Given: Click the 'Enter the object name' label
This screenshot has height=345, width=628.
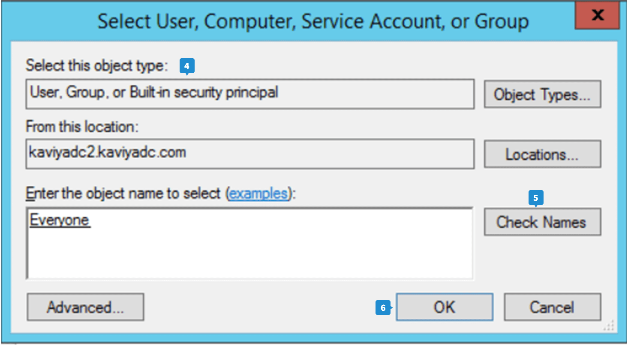Looking at the screenshot, I should pos(125,193).
